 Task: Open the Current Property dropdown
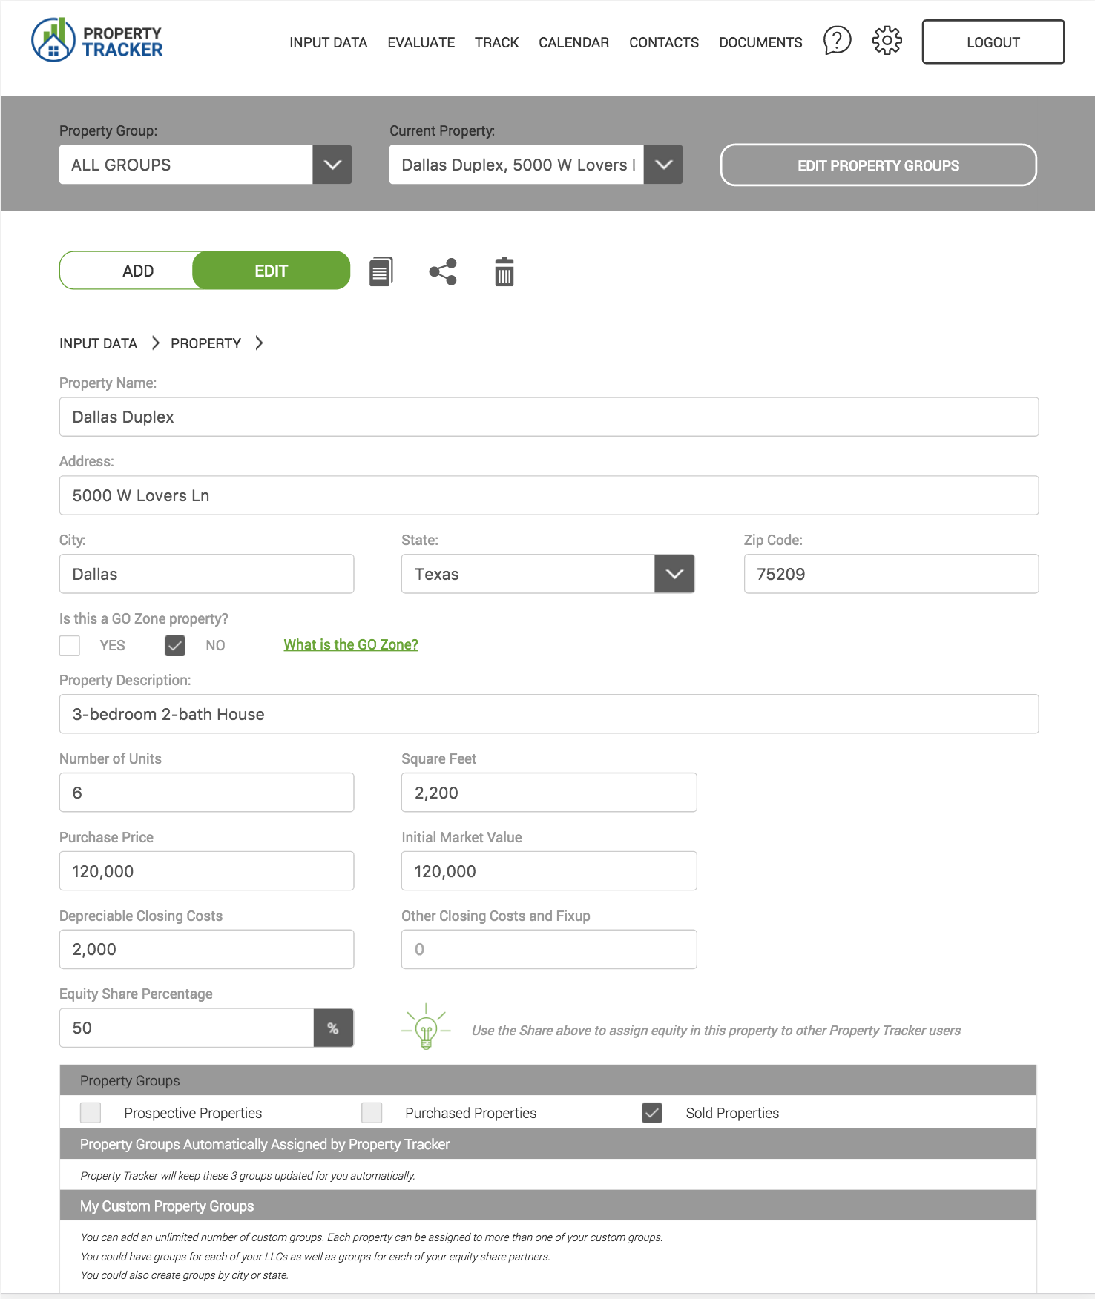click(x=663, y=165)
